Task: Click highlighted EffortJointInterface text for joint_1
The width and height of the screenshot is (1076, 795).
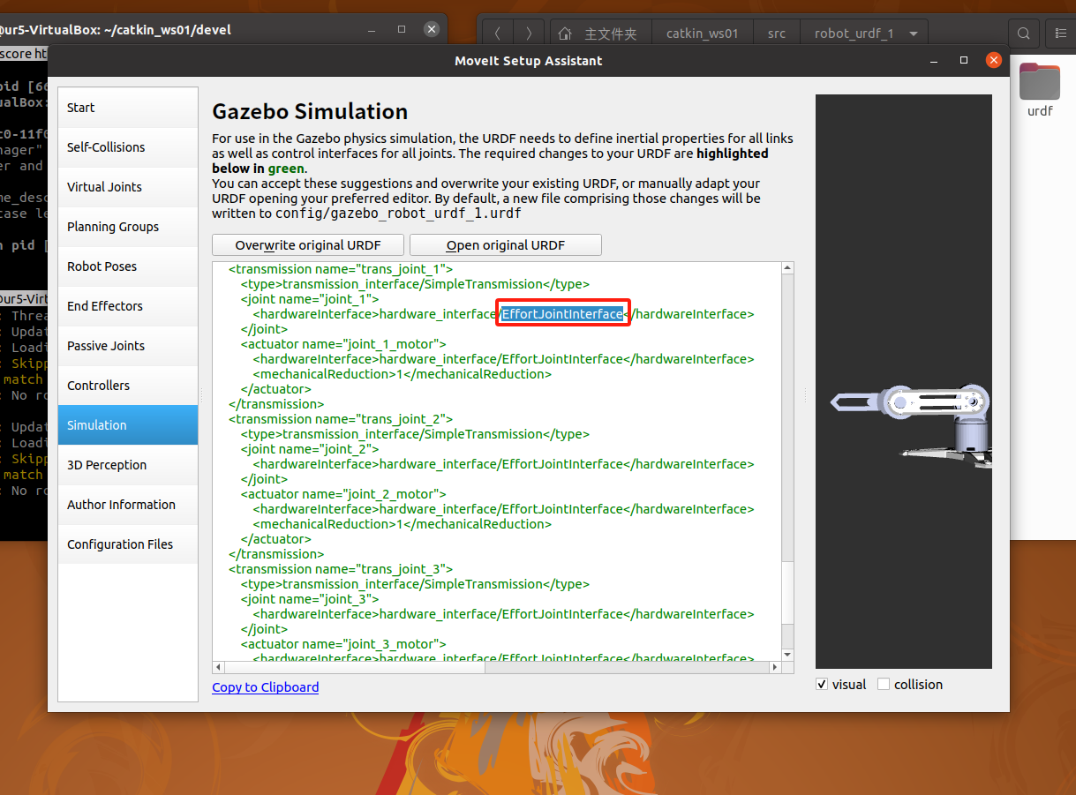Action: click(562, 314)
